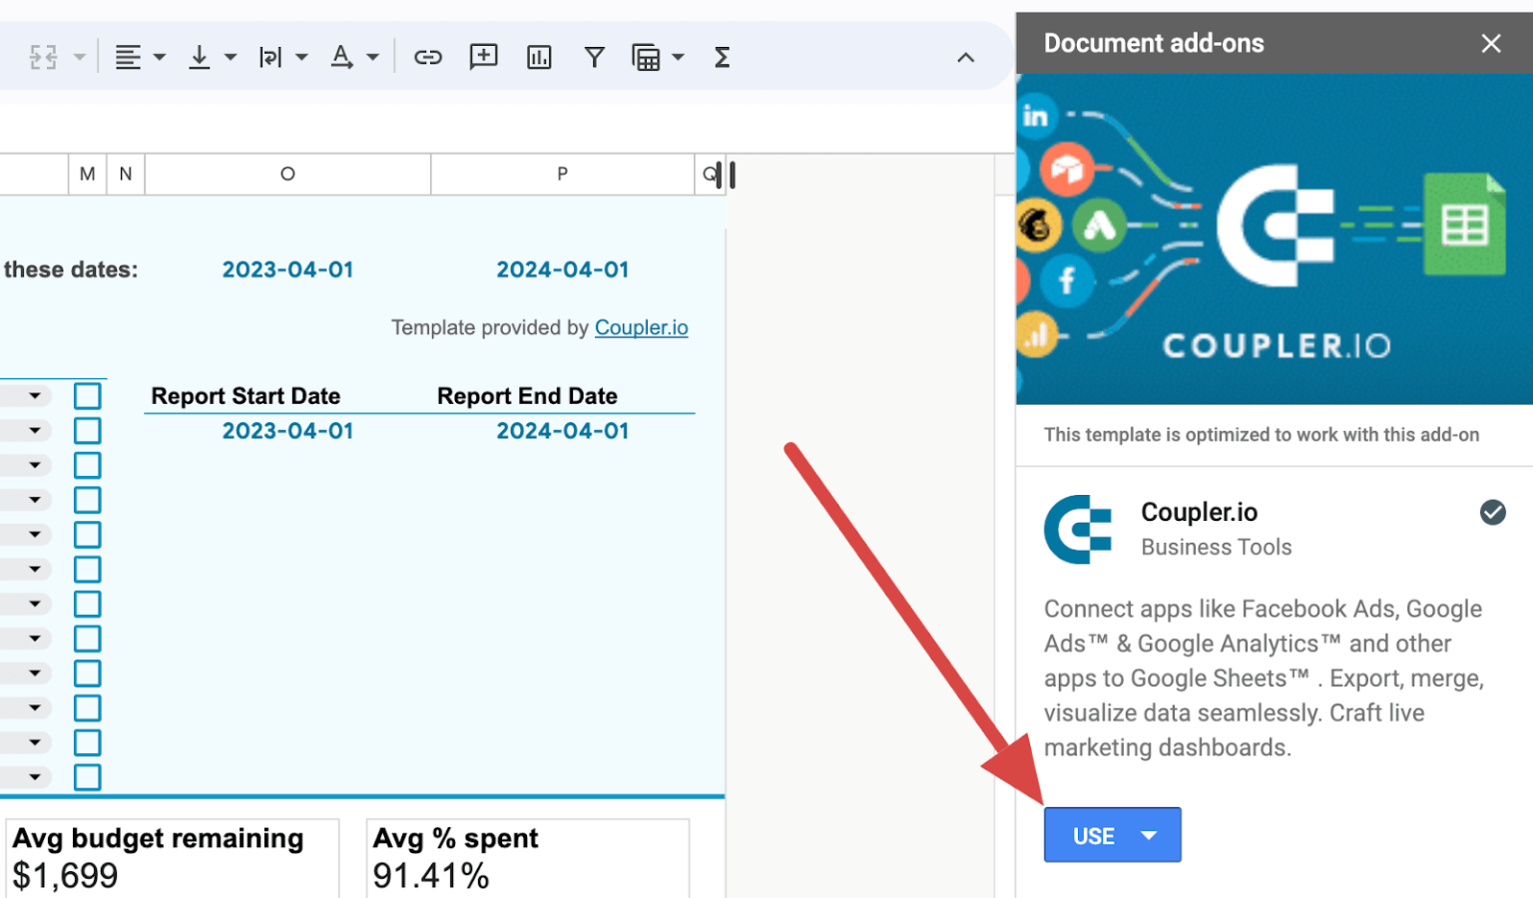Open the functions Sigma icon
This screenshot has width=1533, height=898.
coord(722,57)
